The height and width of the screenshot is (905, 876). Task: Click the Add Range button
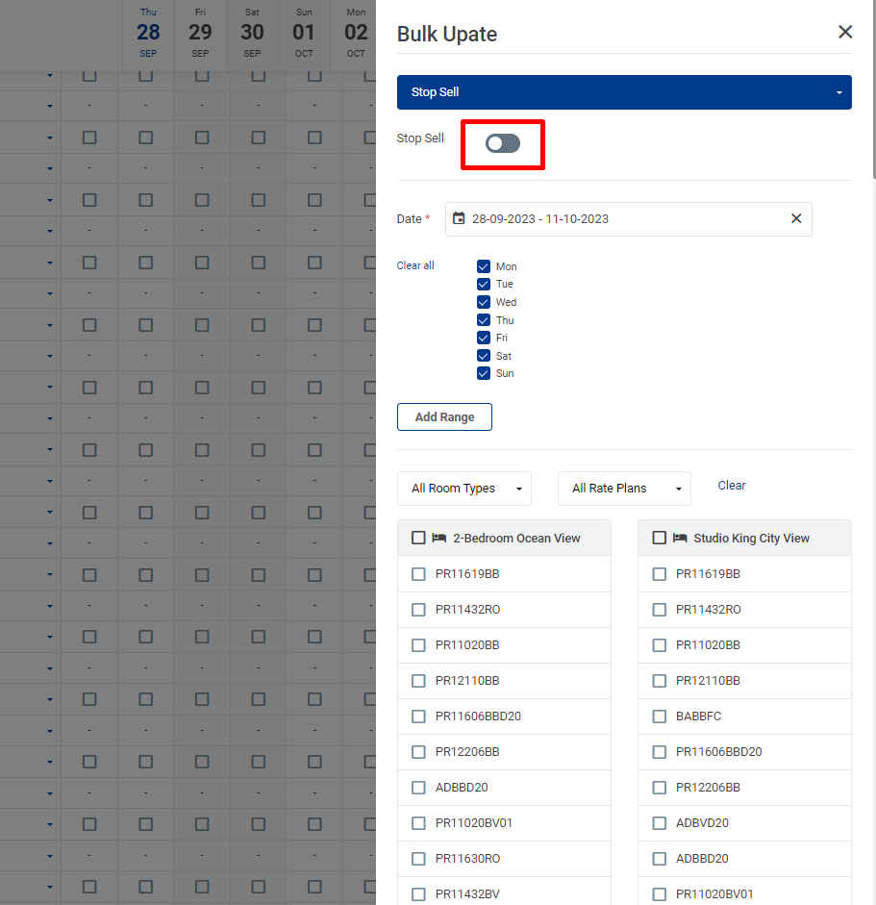pos(444,417)
